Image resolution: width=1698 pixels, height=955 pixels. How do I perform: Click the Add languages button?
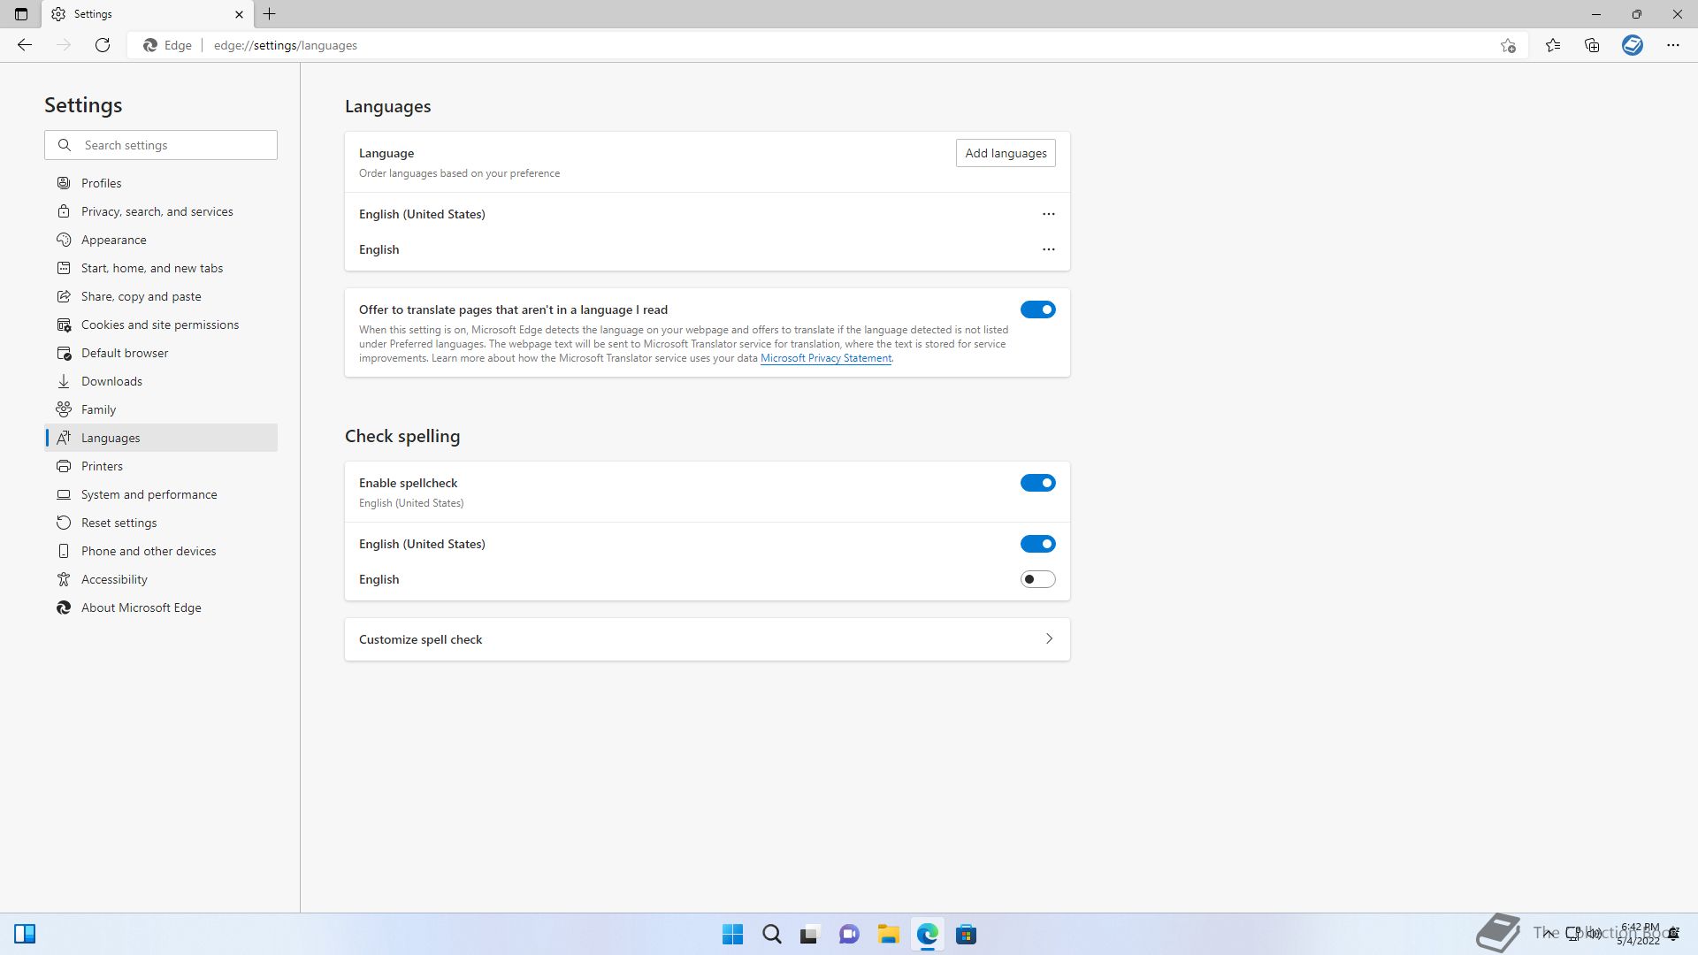coord(1006,153)
